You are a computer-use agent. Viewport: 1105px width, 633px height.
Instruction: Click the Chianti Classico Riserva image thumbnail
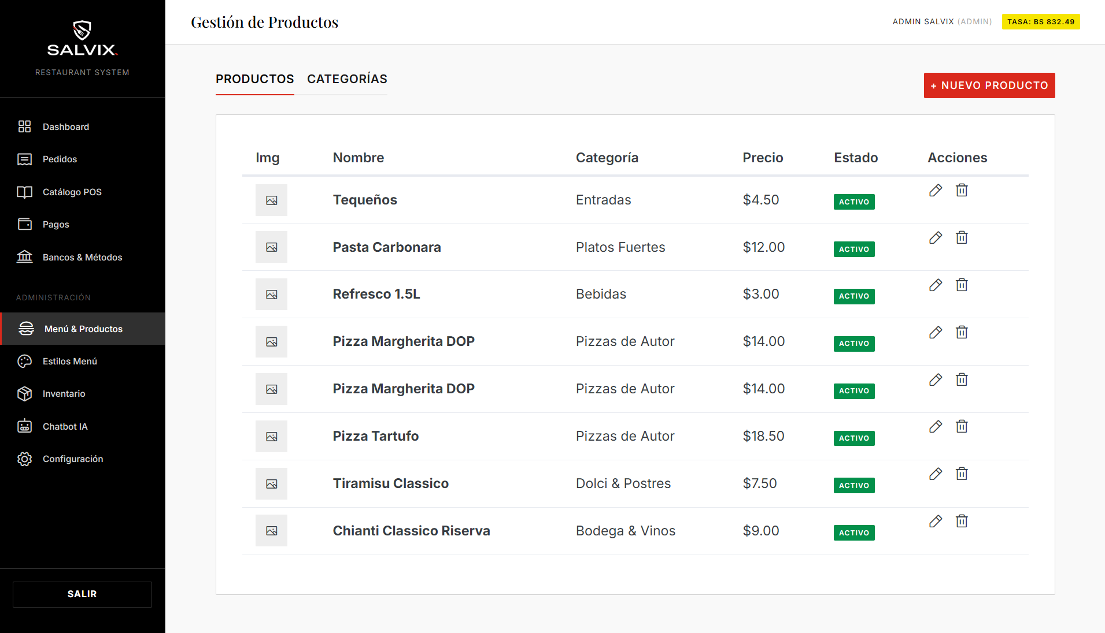(271, 530)
